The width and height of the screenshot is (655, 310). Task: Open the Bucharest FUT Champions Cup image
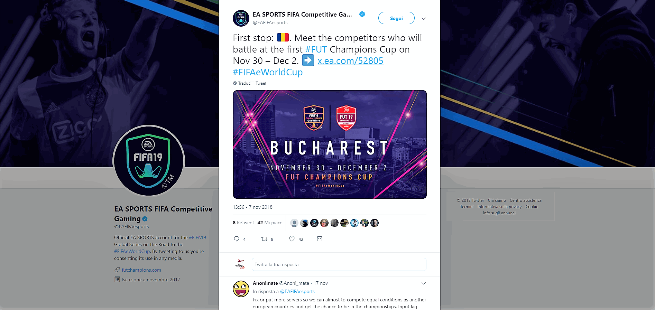[x=330, y=144]
